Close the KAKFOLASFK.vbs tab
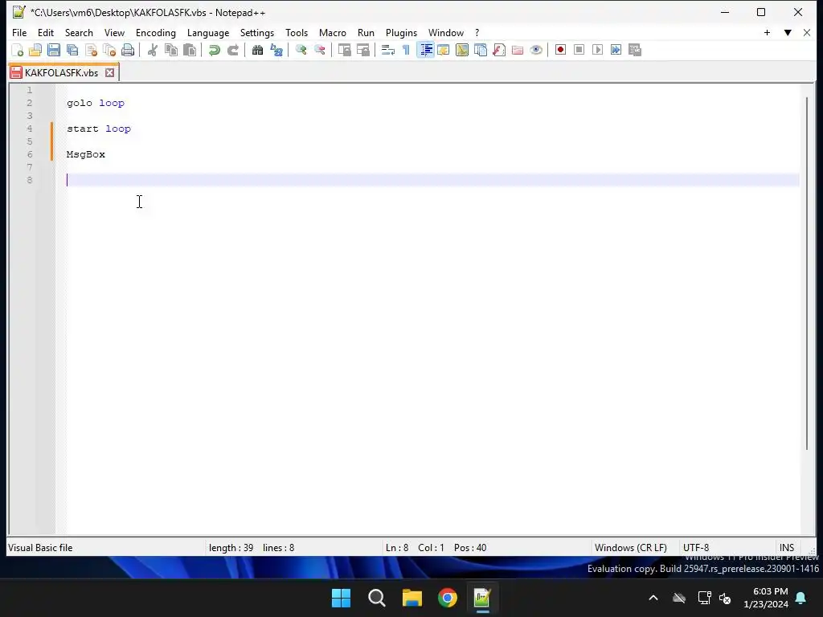The height and width of the screenshot is (617, 823). click(109, 73)
